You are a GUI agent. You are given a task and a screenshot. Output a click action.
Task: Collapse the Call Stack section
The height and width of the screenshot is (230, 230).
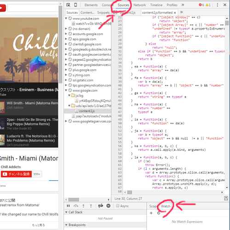tap(66, 212)
